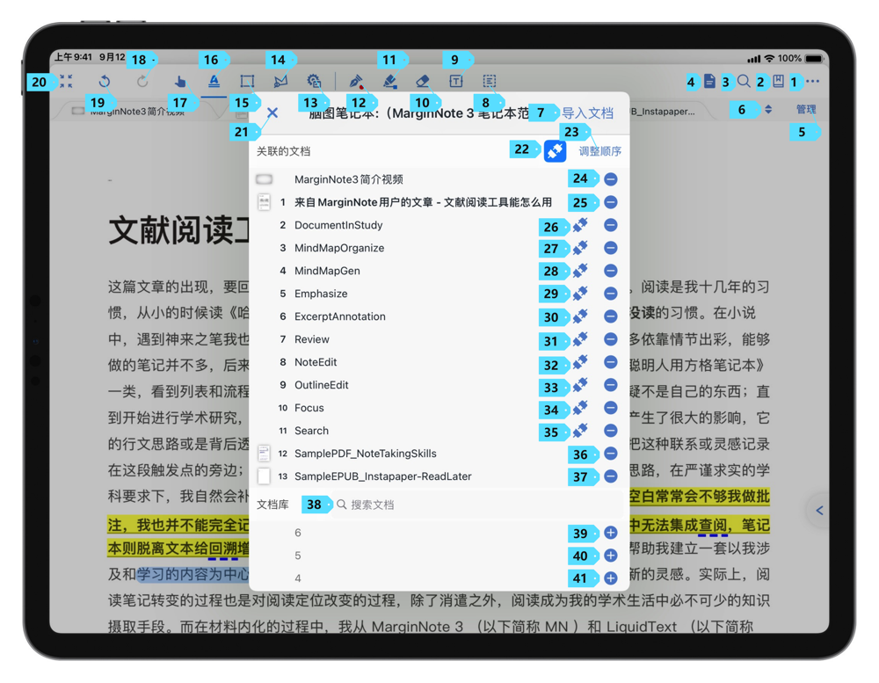This screenshot has height=683, width=879.
Task: Remove MarginNote3简介视频 with its minus button
Action: coord(611,179)
